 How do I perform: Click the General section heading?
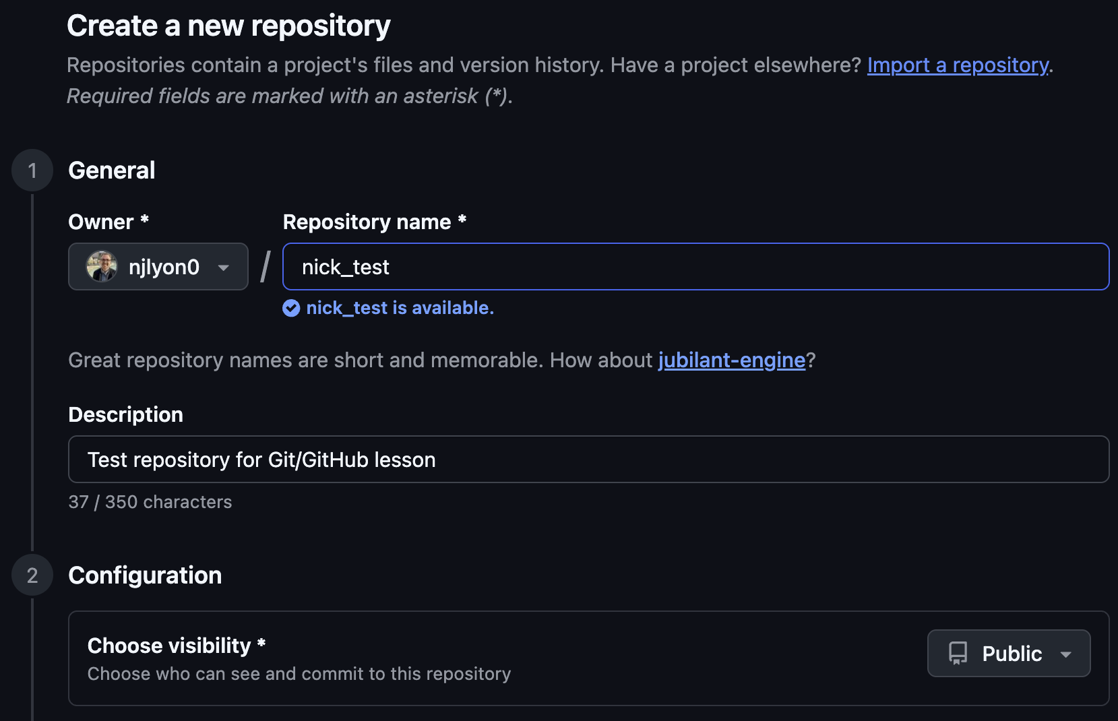point(111,170)
